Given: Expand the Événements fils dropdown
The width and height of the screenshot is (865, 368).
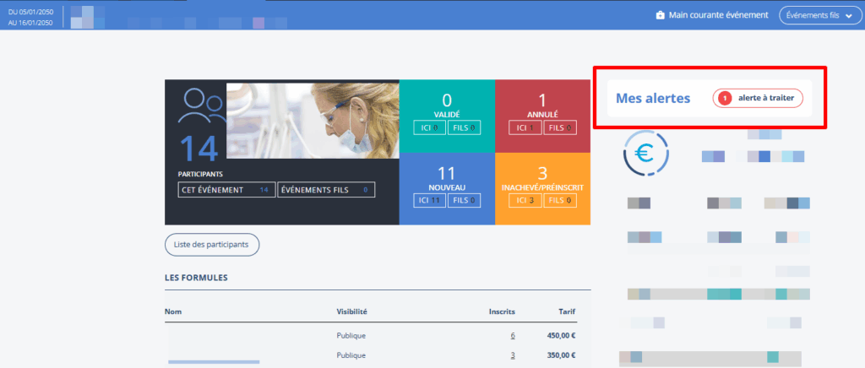Looking at the screenshot, I should (819, 15).
